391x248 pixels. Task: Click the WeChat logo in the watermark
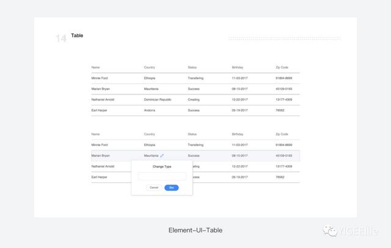pyautogui.click(x=330, y=230)
